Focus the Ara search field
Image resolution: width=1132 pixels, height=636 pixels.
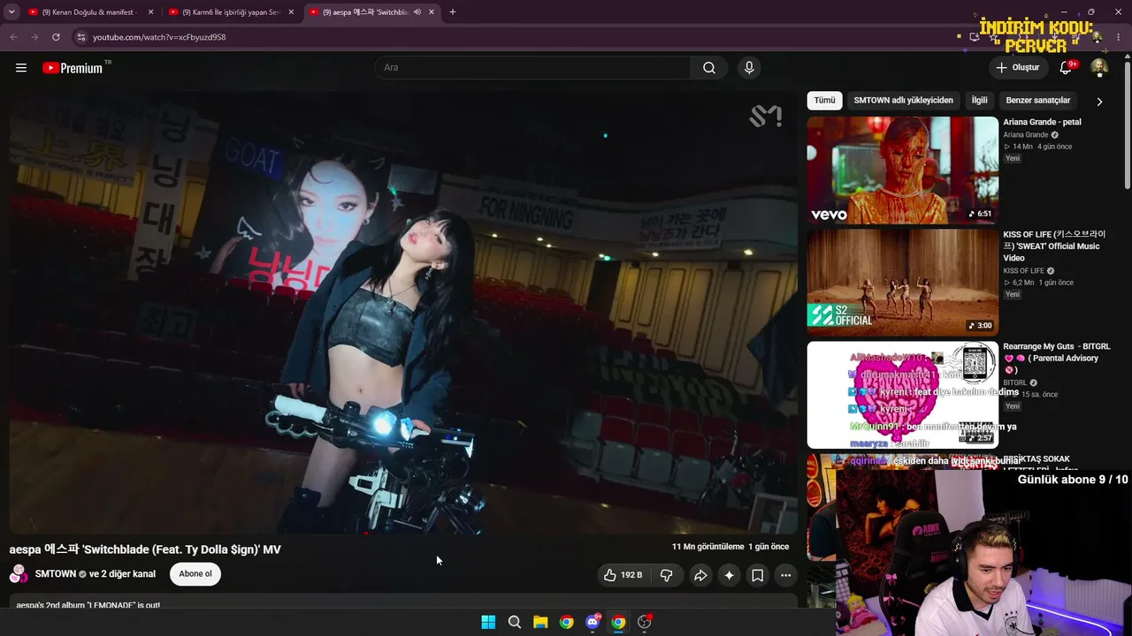tap(533, 68)
